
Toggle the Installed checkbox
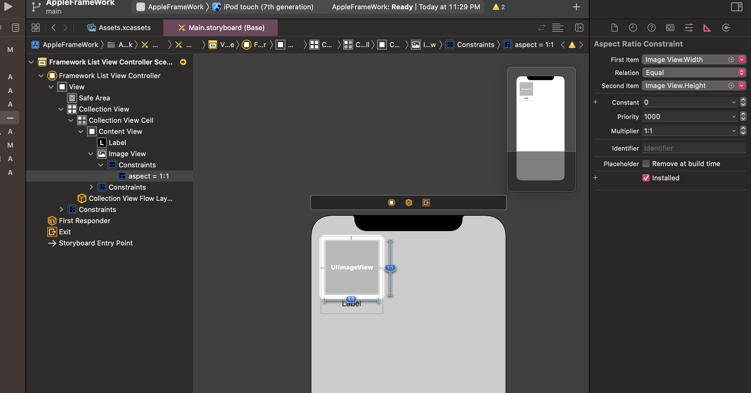(x=646, y=178)
